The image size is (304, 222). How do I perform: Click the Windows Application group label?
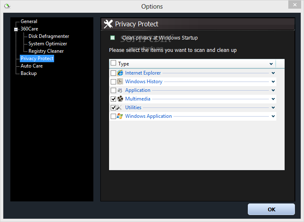pyautogui.click(x=148, y=116)
